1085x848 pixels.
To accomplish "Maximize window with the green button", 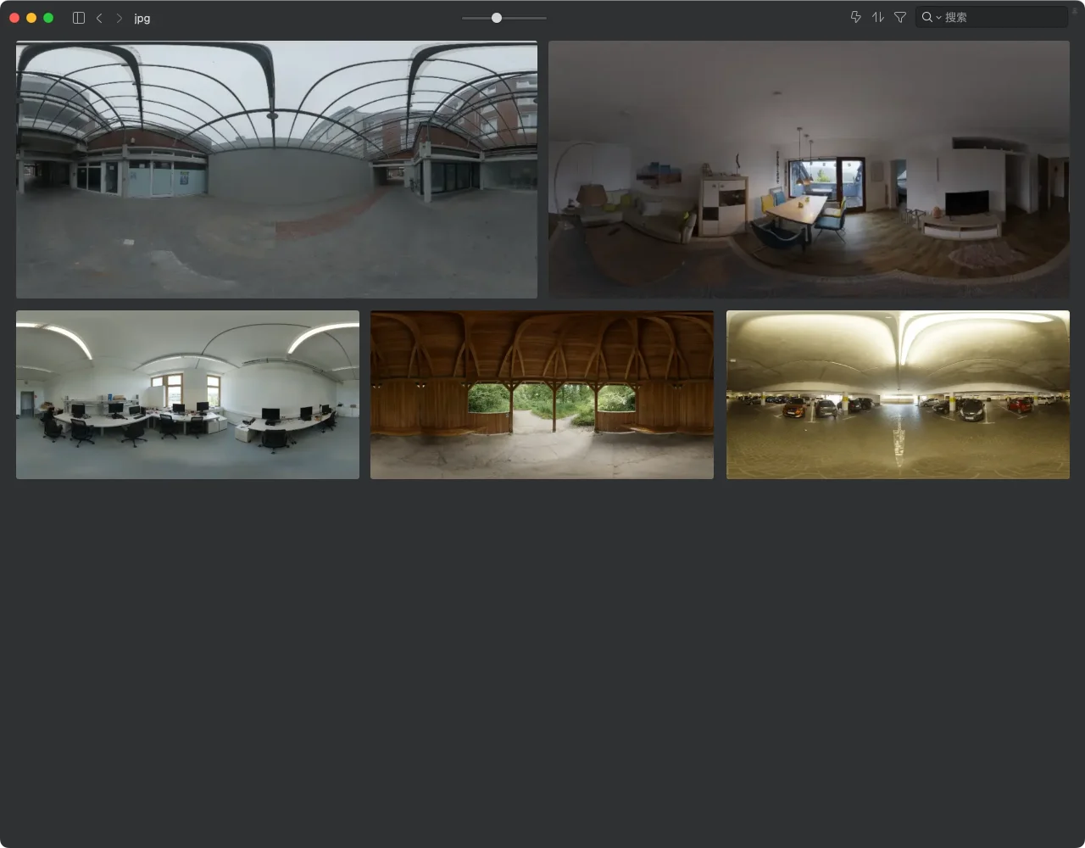I will pyautogui.click(x=48, y=18).
